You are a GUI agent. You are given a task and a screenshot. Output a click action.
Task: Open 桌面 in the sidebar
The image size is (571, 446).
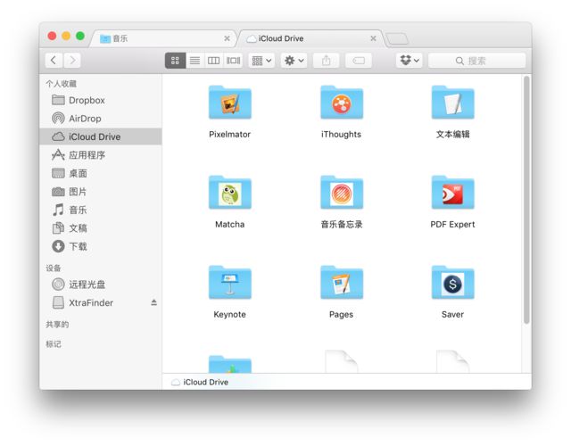tap(101, 173)
